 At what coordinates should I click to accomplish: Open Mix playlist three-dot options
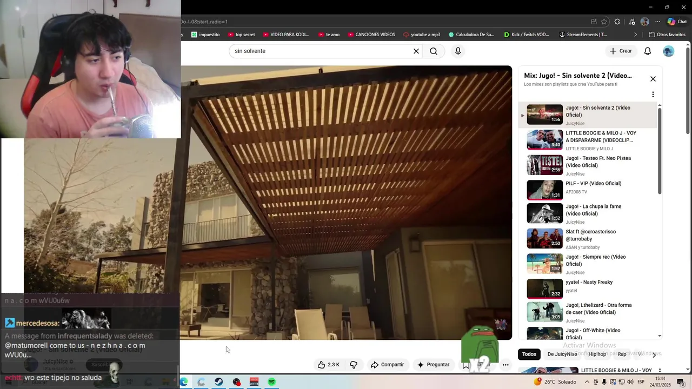653,95
